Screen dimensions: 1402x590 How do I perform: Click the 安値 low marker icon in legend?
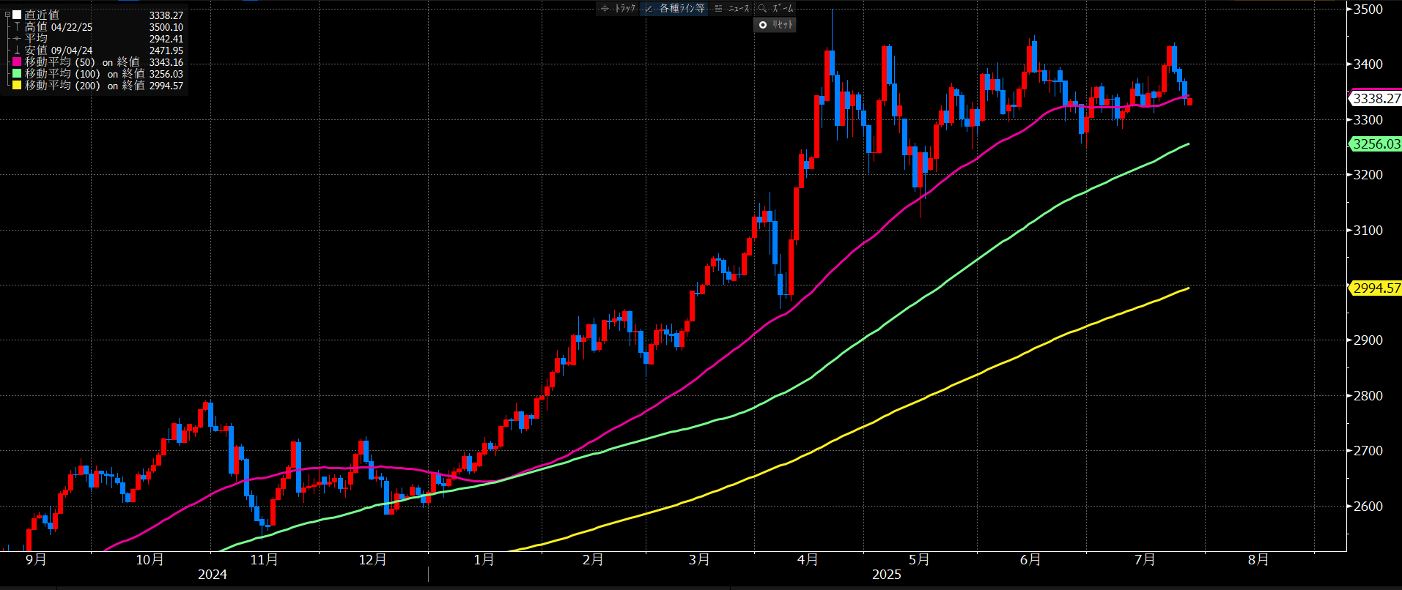tap(17, 51)
